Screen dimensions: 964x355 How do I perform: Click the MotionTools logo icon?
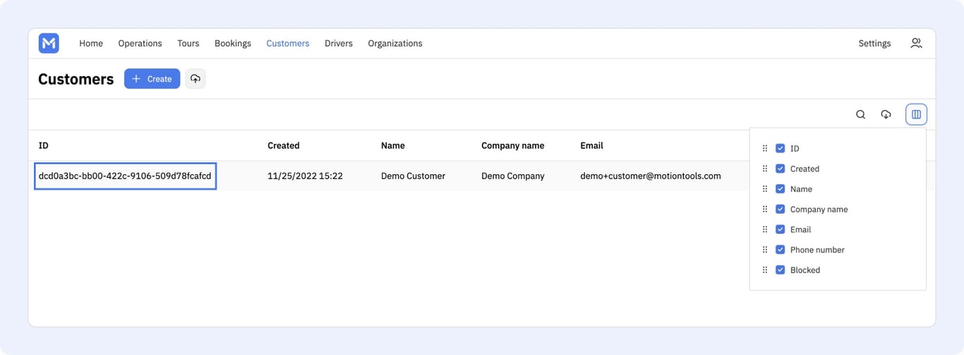[x=49, y=43]
